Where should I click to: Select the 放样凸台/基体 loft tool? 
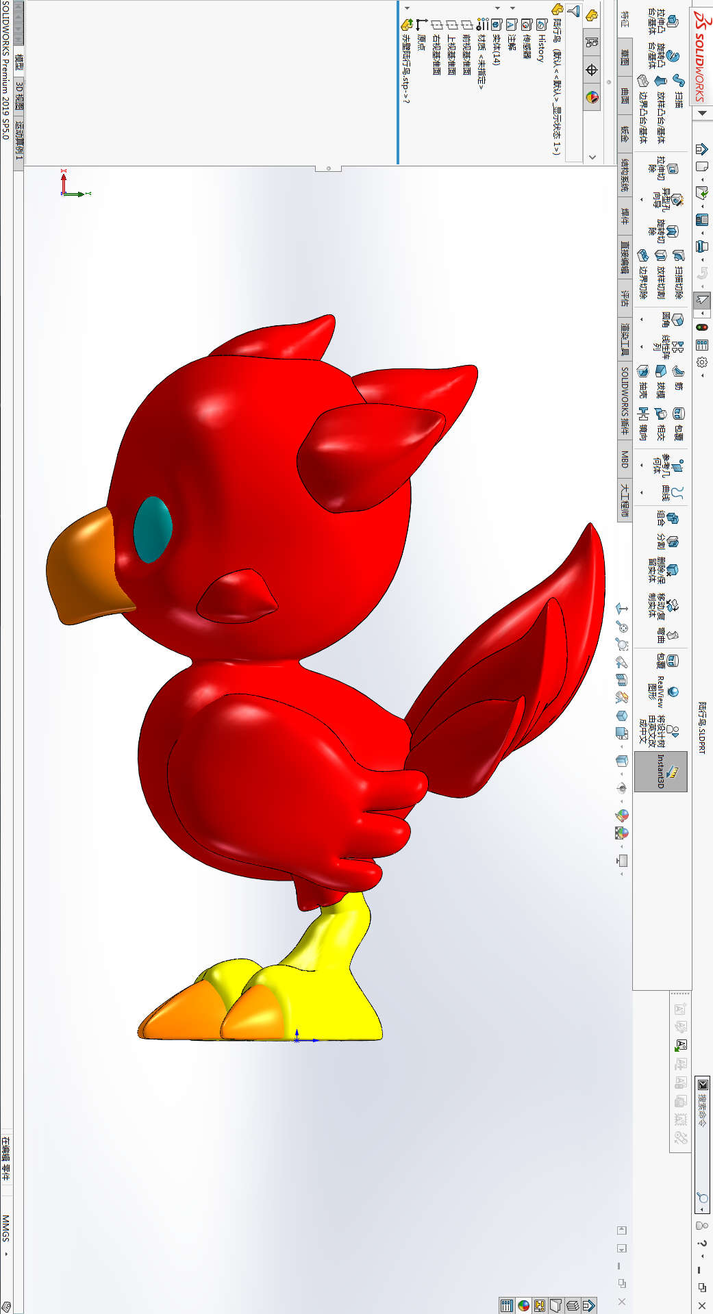[661, 109]
